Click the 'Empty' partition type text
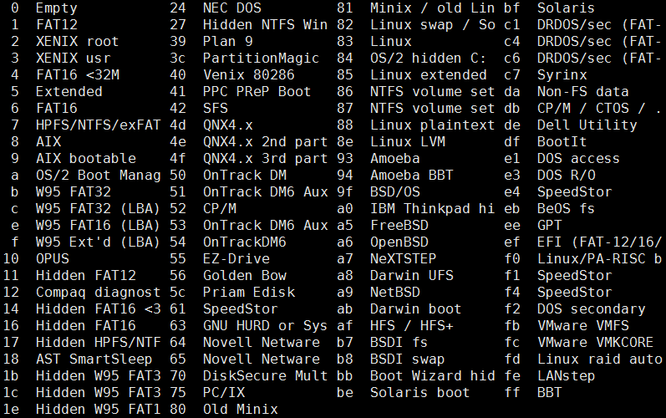Viewport: 666px width, 418px height. point(57,8)
